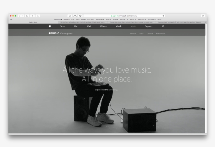Click the Apple logo in site navigation

point(50,26)
